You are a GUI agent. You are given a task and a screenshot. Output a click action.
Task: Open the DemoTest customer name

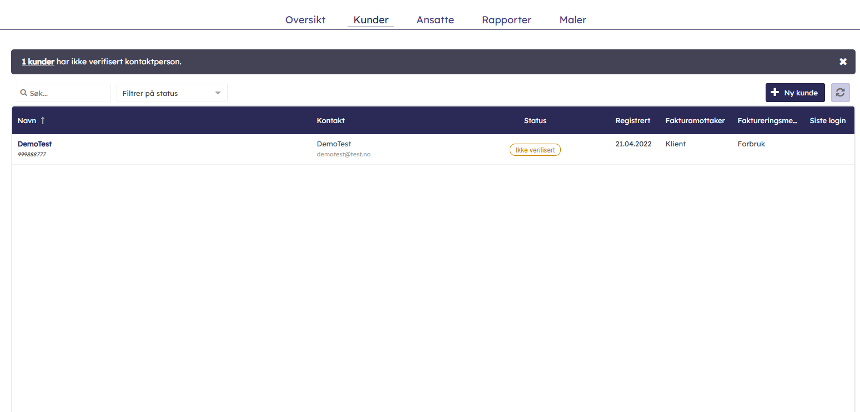tap(34, 144)
